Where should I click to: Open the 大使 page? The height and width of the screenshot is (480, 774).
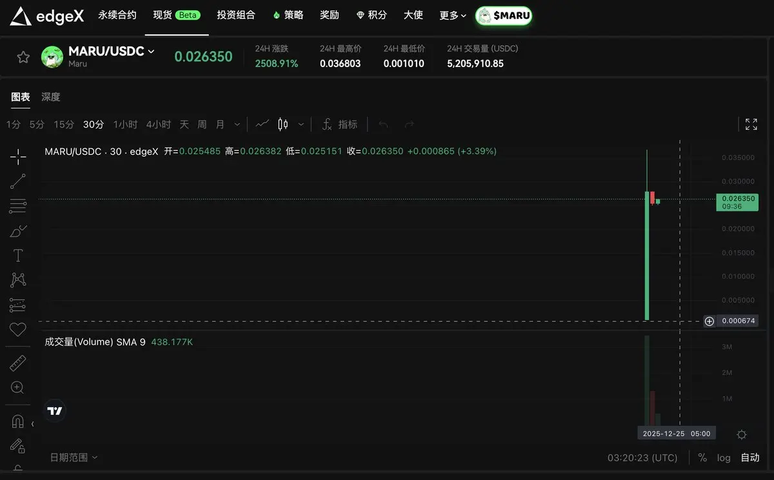tap(413, 15)
